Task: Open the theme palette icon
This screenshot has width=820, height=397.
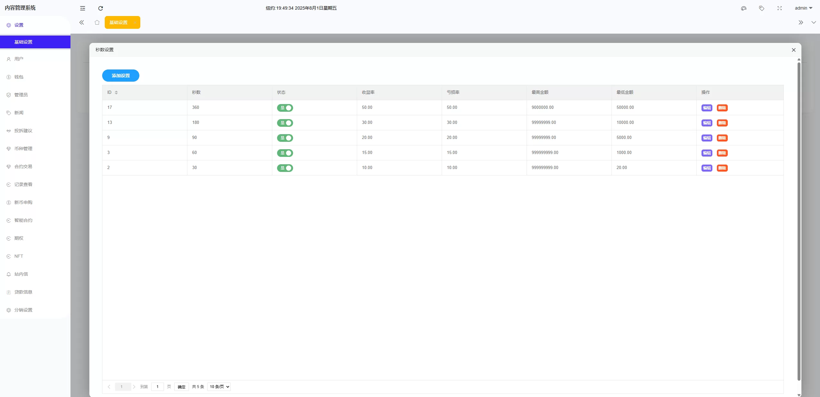Action: tap(744, 8)
